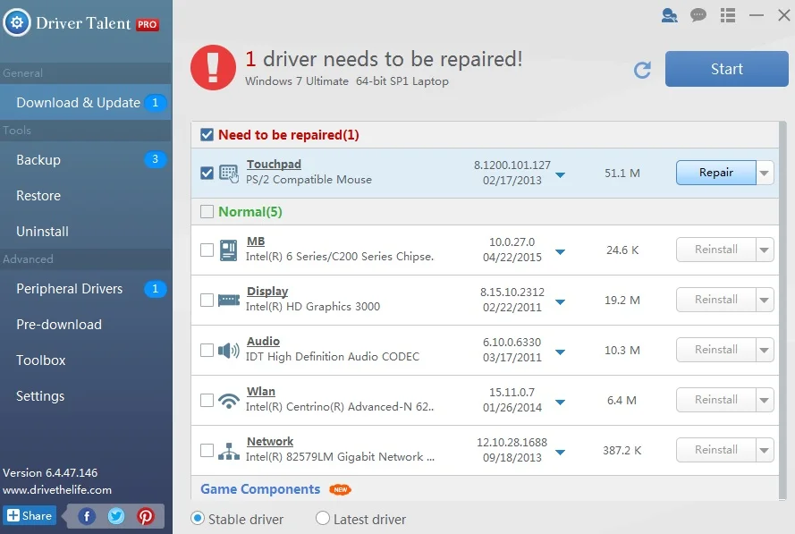
Task: Check the Network driver checkbox
Action: click(x=207, y=451)
